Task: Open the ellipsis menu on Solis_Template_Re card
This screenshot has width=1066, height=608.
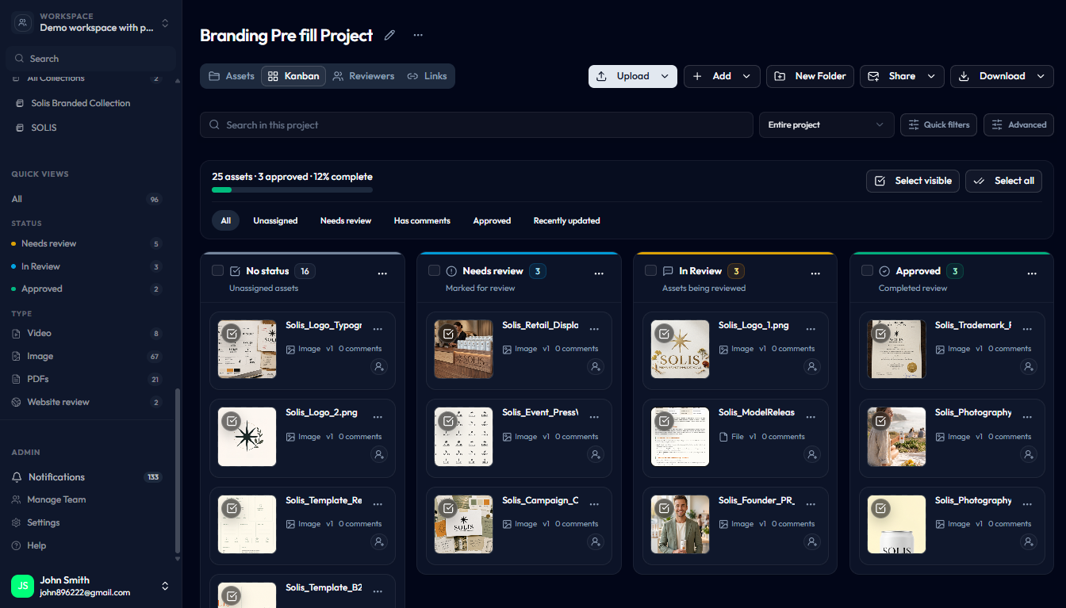Action: click(378, 503)
